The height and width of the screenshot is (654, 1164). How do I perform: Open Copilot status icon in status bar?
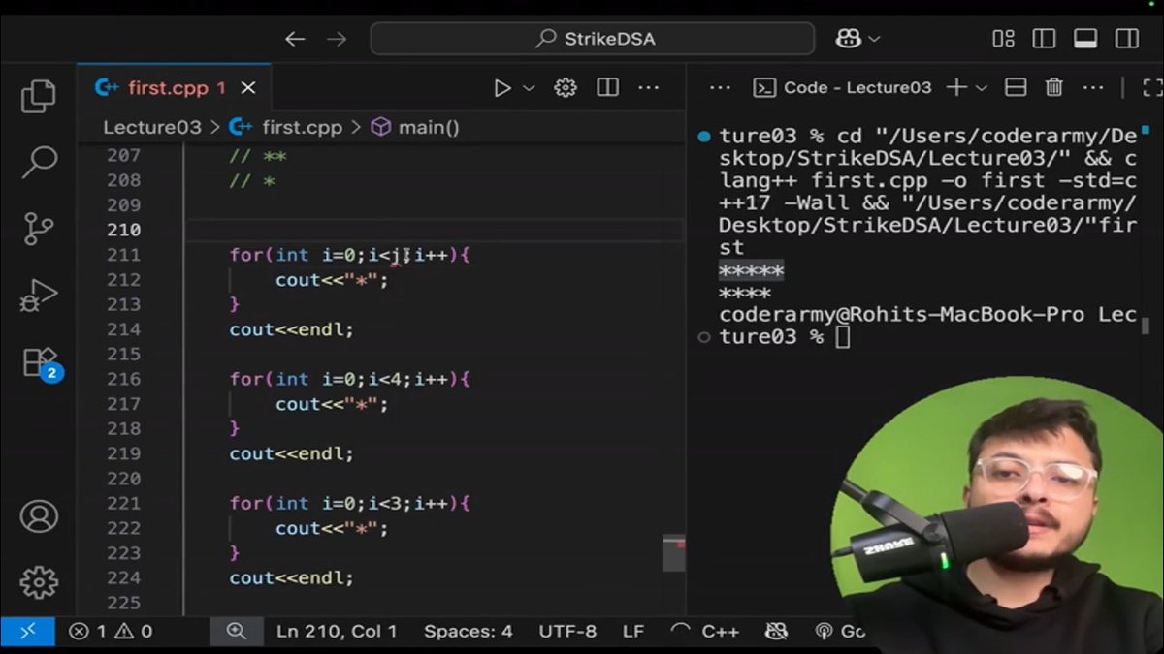click(775, 631)
